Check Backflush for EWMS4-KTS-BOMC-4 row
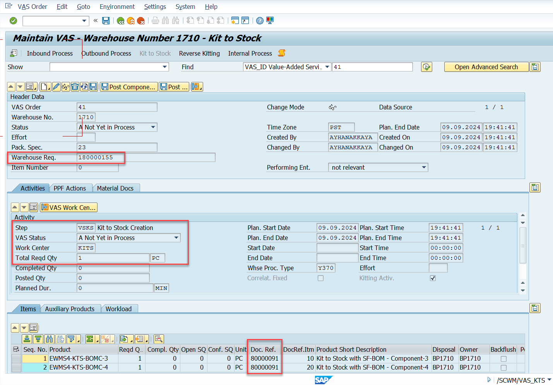The height and width of the screenshot is (385, 553). click(x=503, y=368)
